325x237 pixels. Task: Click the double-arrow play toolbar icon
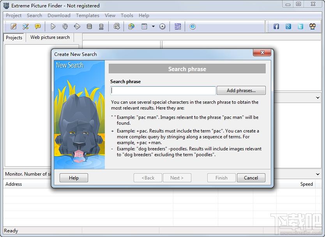tap(77, 26)
